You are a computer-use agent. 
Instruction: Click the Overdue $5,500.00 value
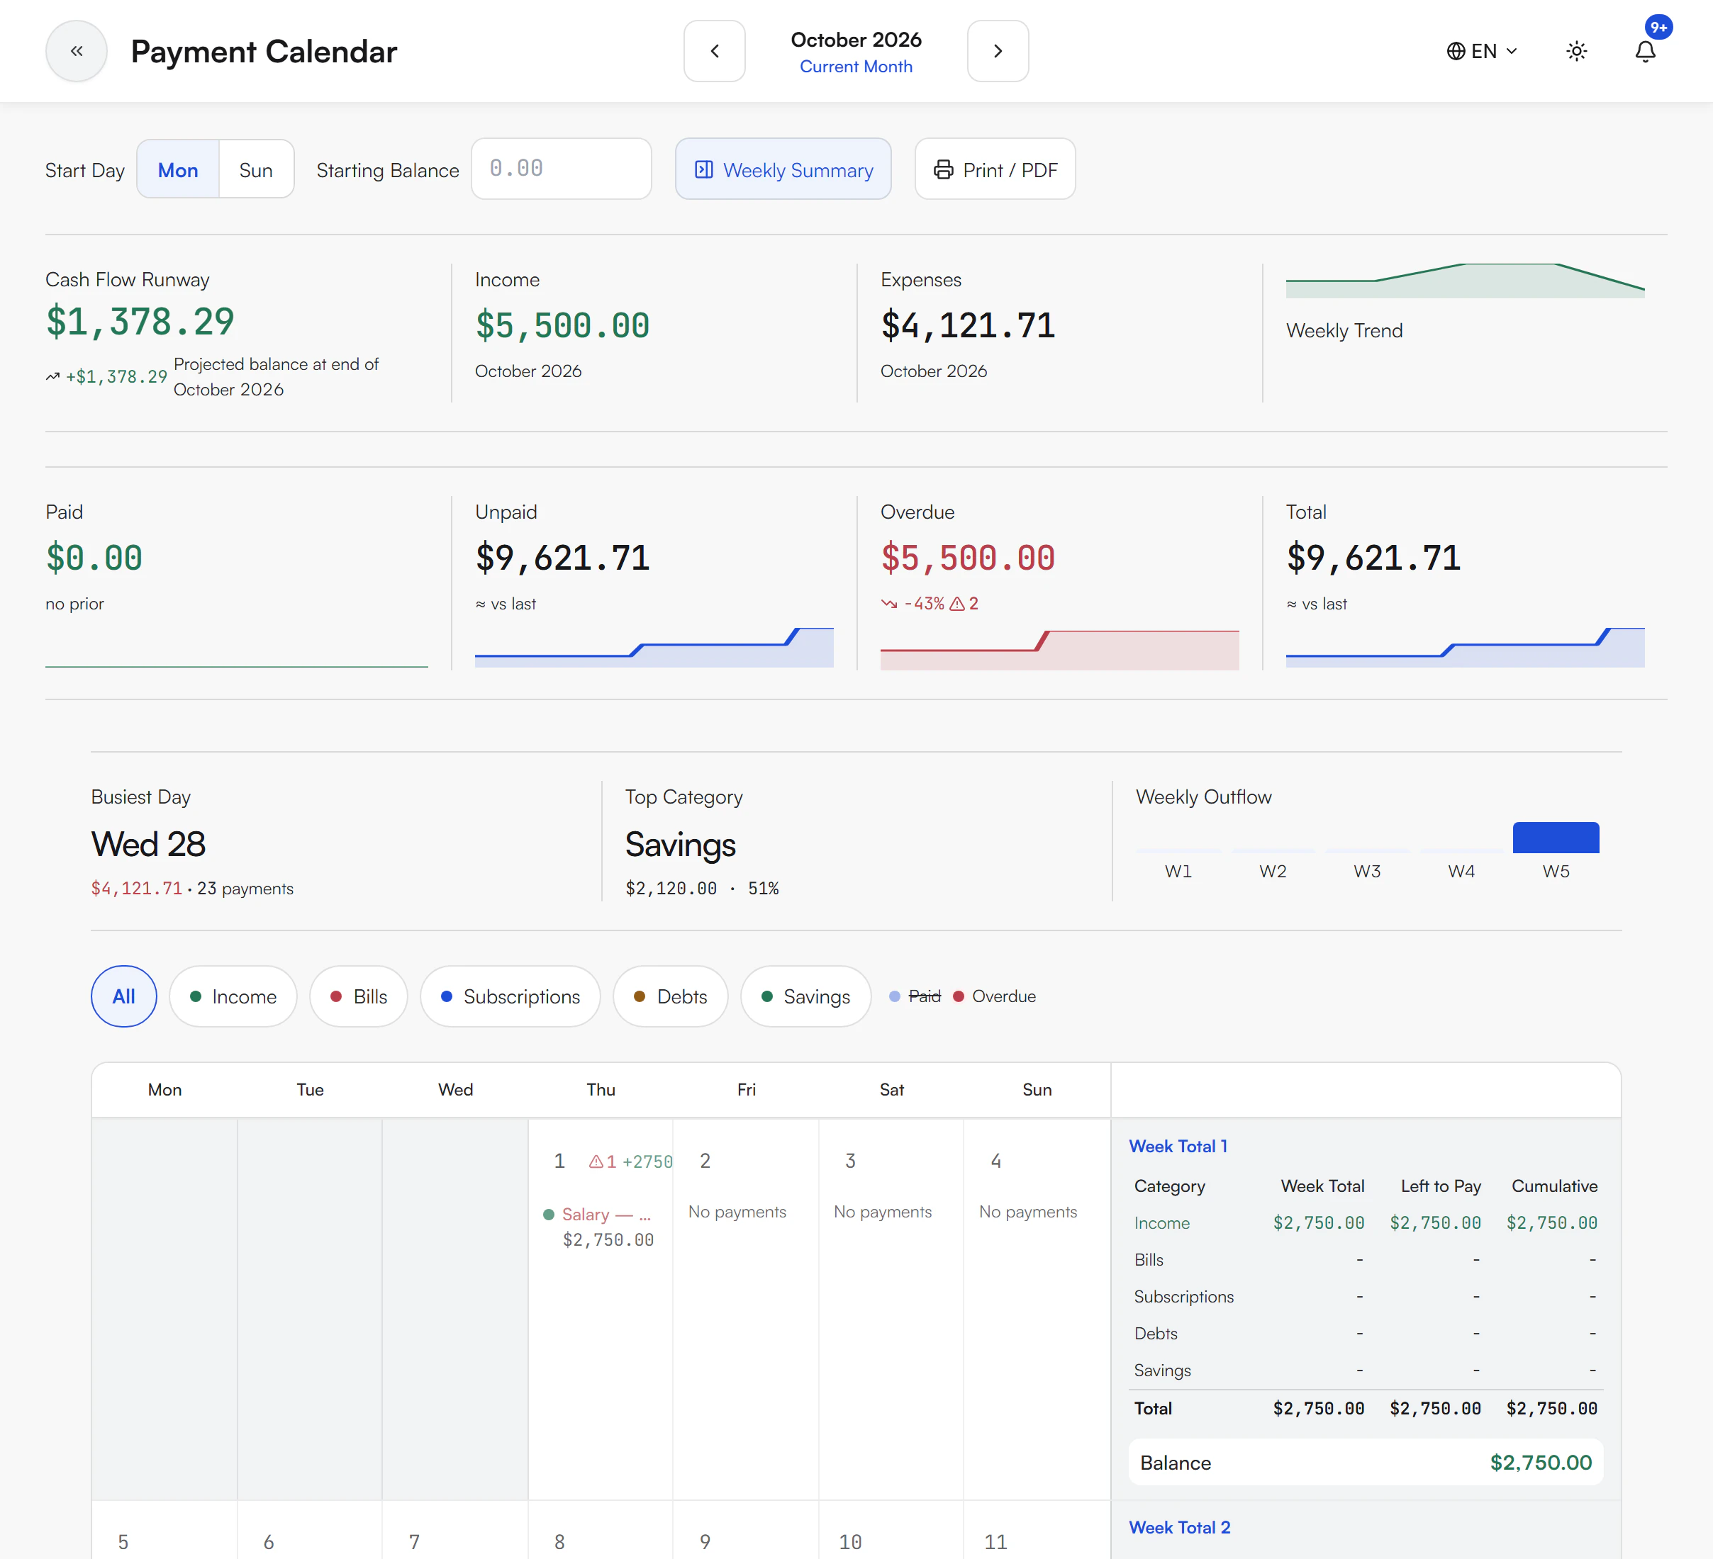(968, 558)
